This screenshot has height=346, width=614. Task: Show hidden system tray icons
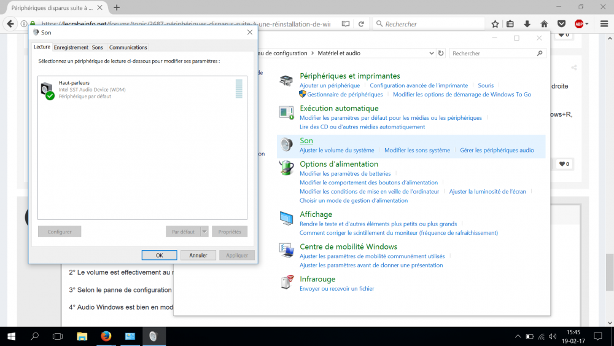coord(516,336)
